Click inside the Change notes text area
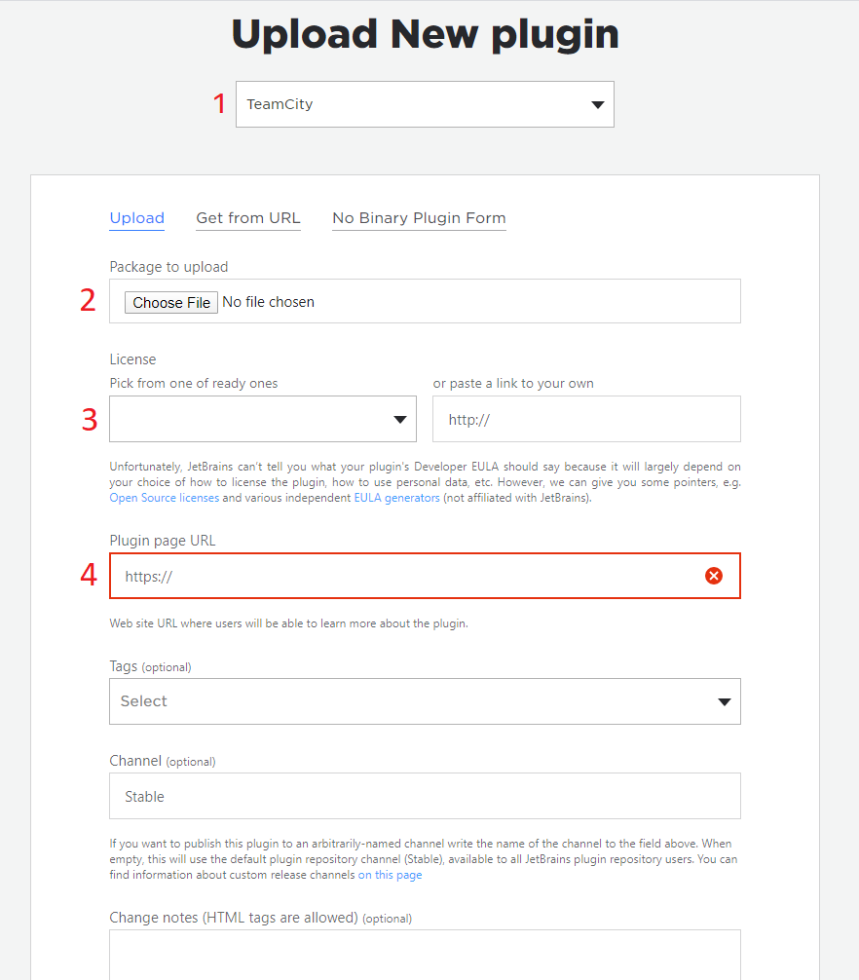 click(x=425, y=955)
